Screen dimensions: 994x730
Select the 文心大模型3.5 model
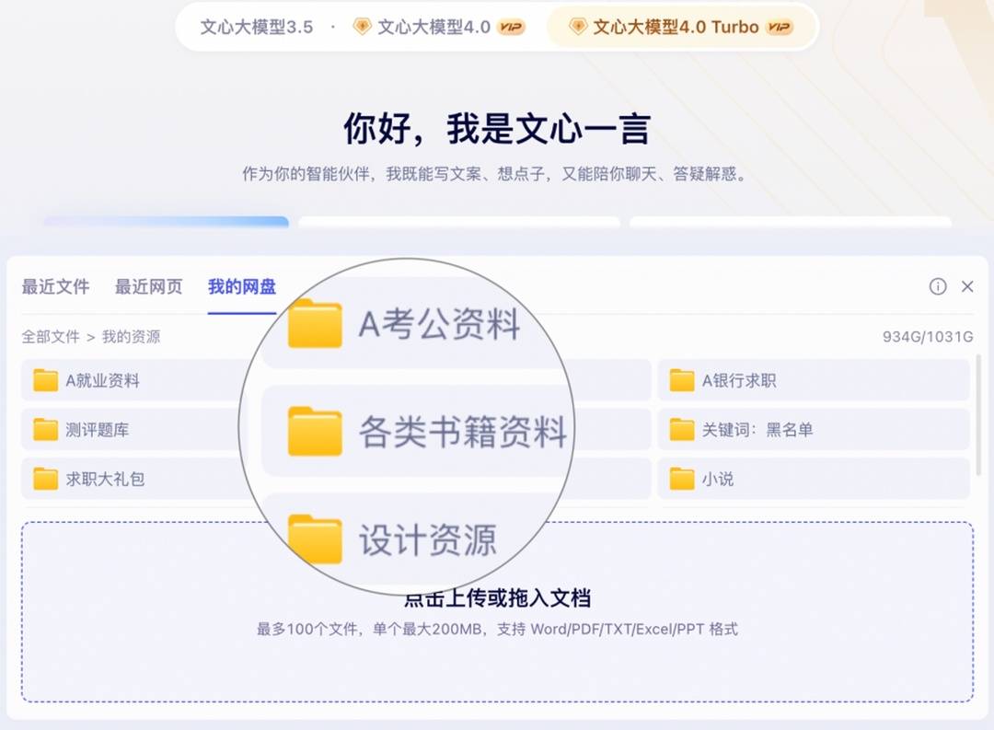tap(257, 27)
